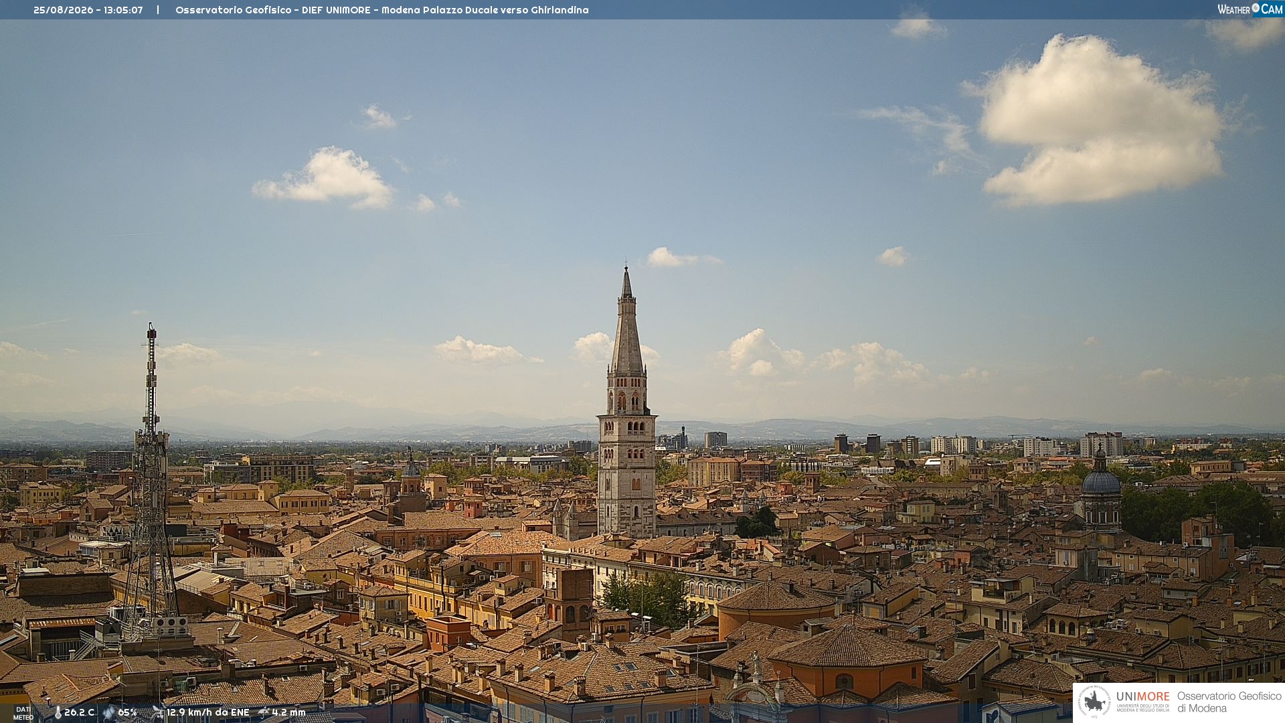Viewport: 1285px width, 723px height.
Task: Click the DATI METEO label
Action: click(23, 713)
